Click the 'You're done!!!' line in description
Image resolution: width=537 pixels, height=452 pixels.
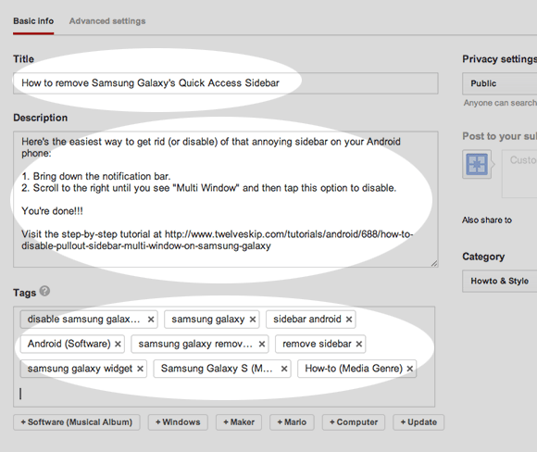(x=52, y=211)
